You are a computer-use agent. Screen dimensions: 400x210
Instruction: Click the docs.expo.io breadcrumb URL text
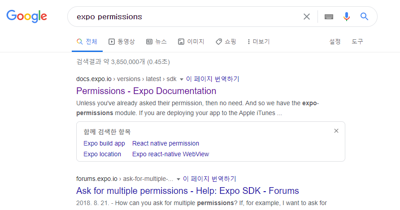[126, 79]
